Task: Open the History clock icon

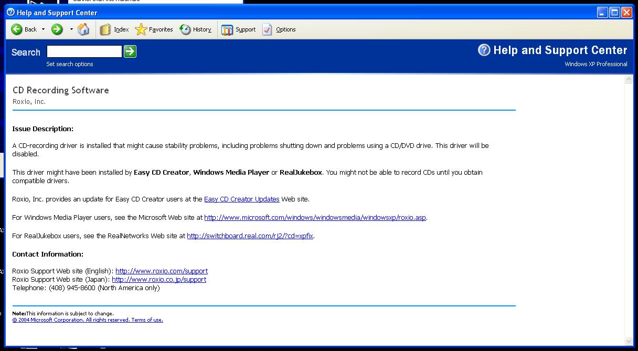Action: pos(185,29)
